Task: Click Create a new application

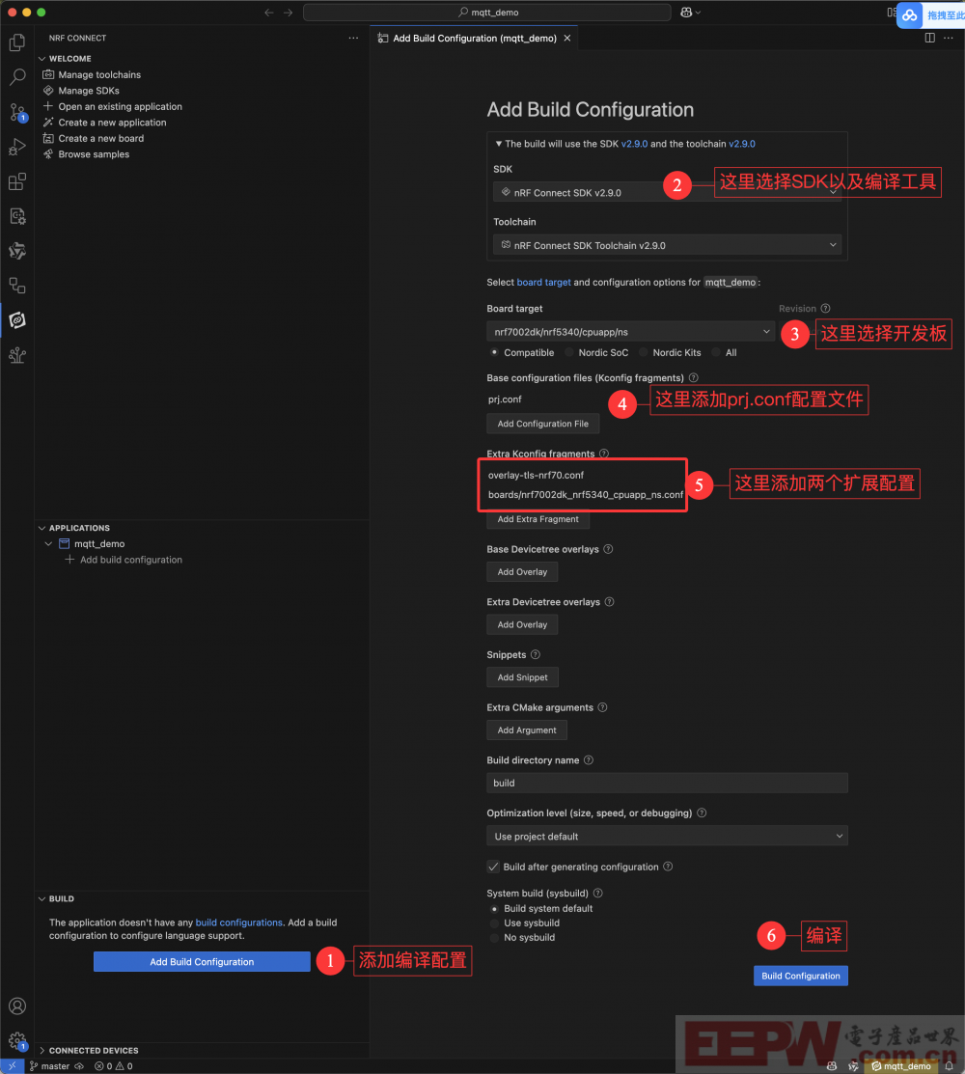Action: pos(112,122)
